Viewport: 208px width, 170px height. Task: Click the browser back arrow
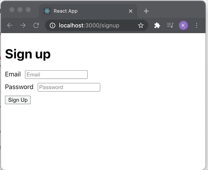point(10,25)
